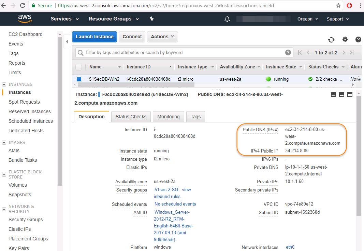364x251 pixels.
Task: Switch to the Tags tab
Action: 195,117
